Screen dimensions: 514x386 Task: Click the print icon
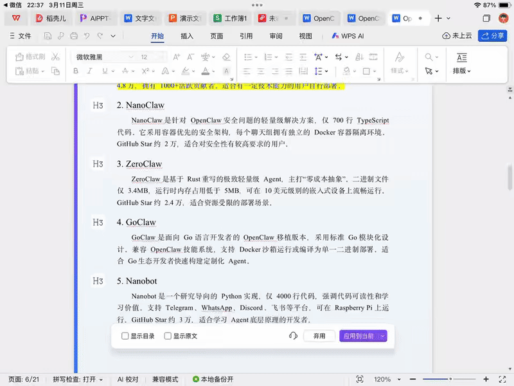click(74, 36)
